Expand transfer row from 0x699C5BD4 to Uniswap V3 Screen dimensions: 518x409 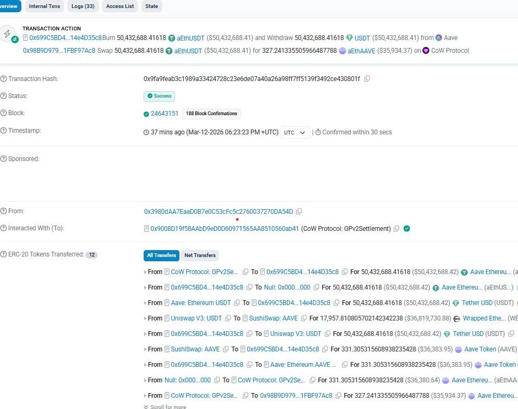coord(145,334)
